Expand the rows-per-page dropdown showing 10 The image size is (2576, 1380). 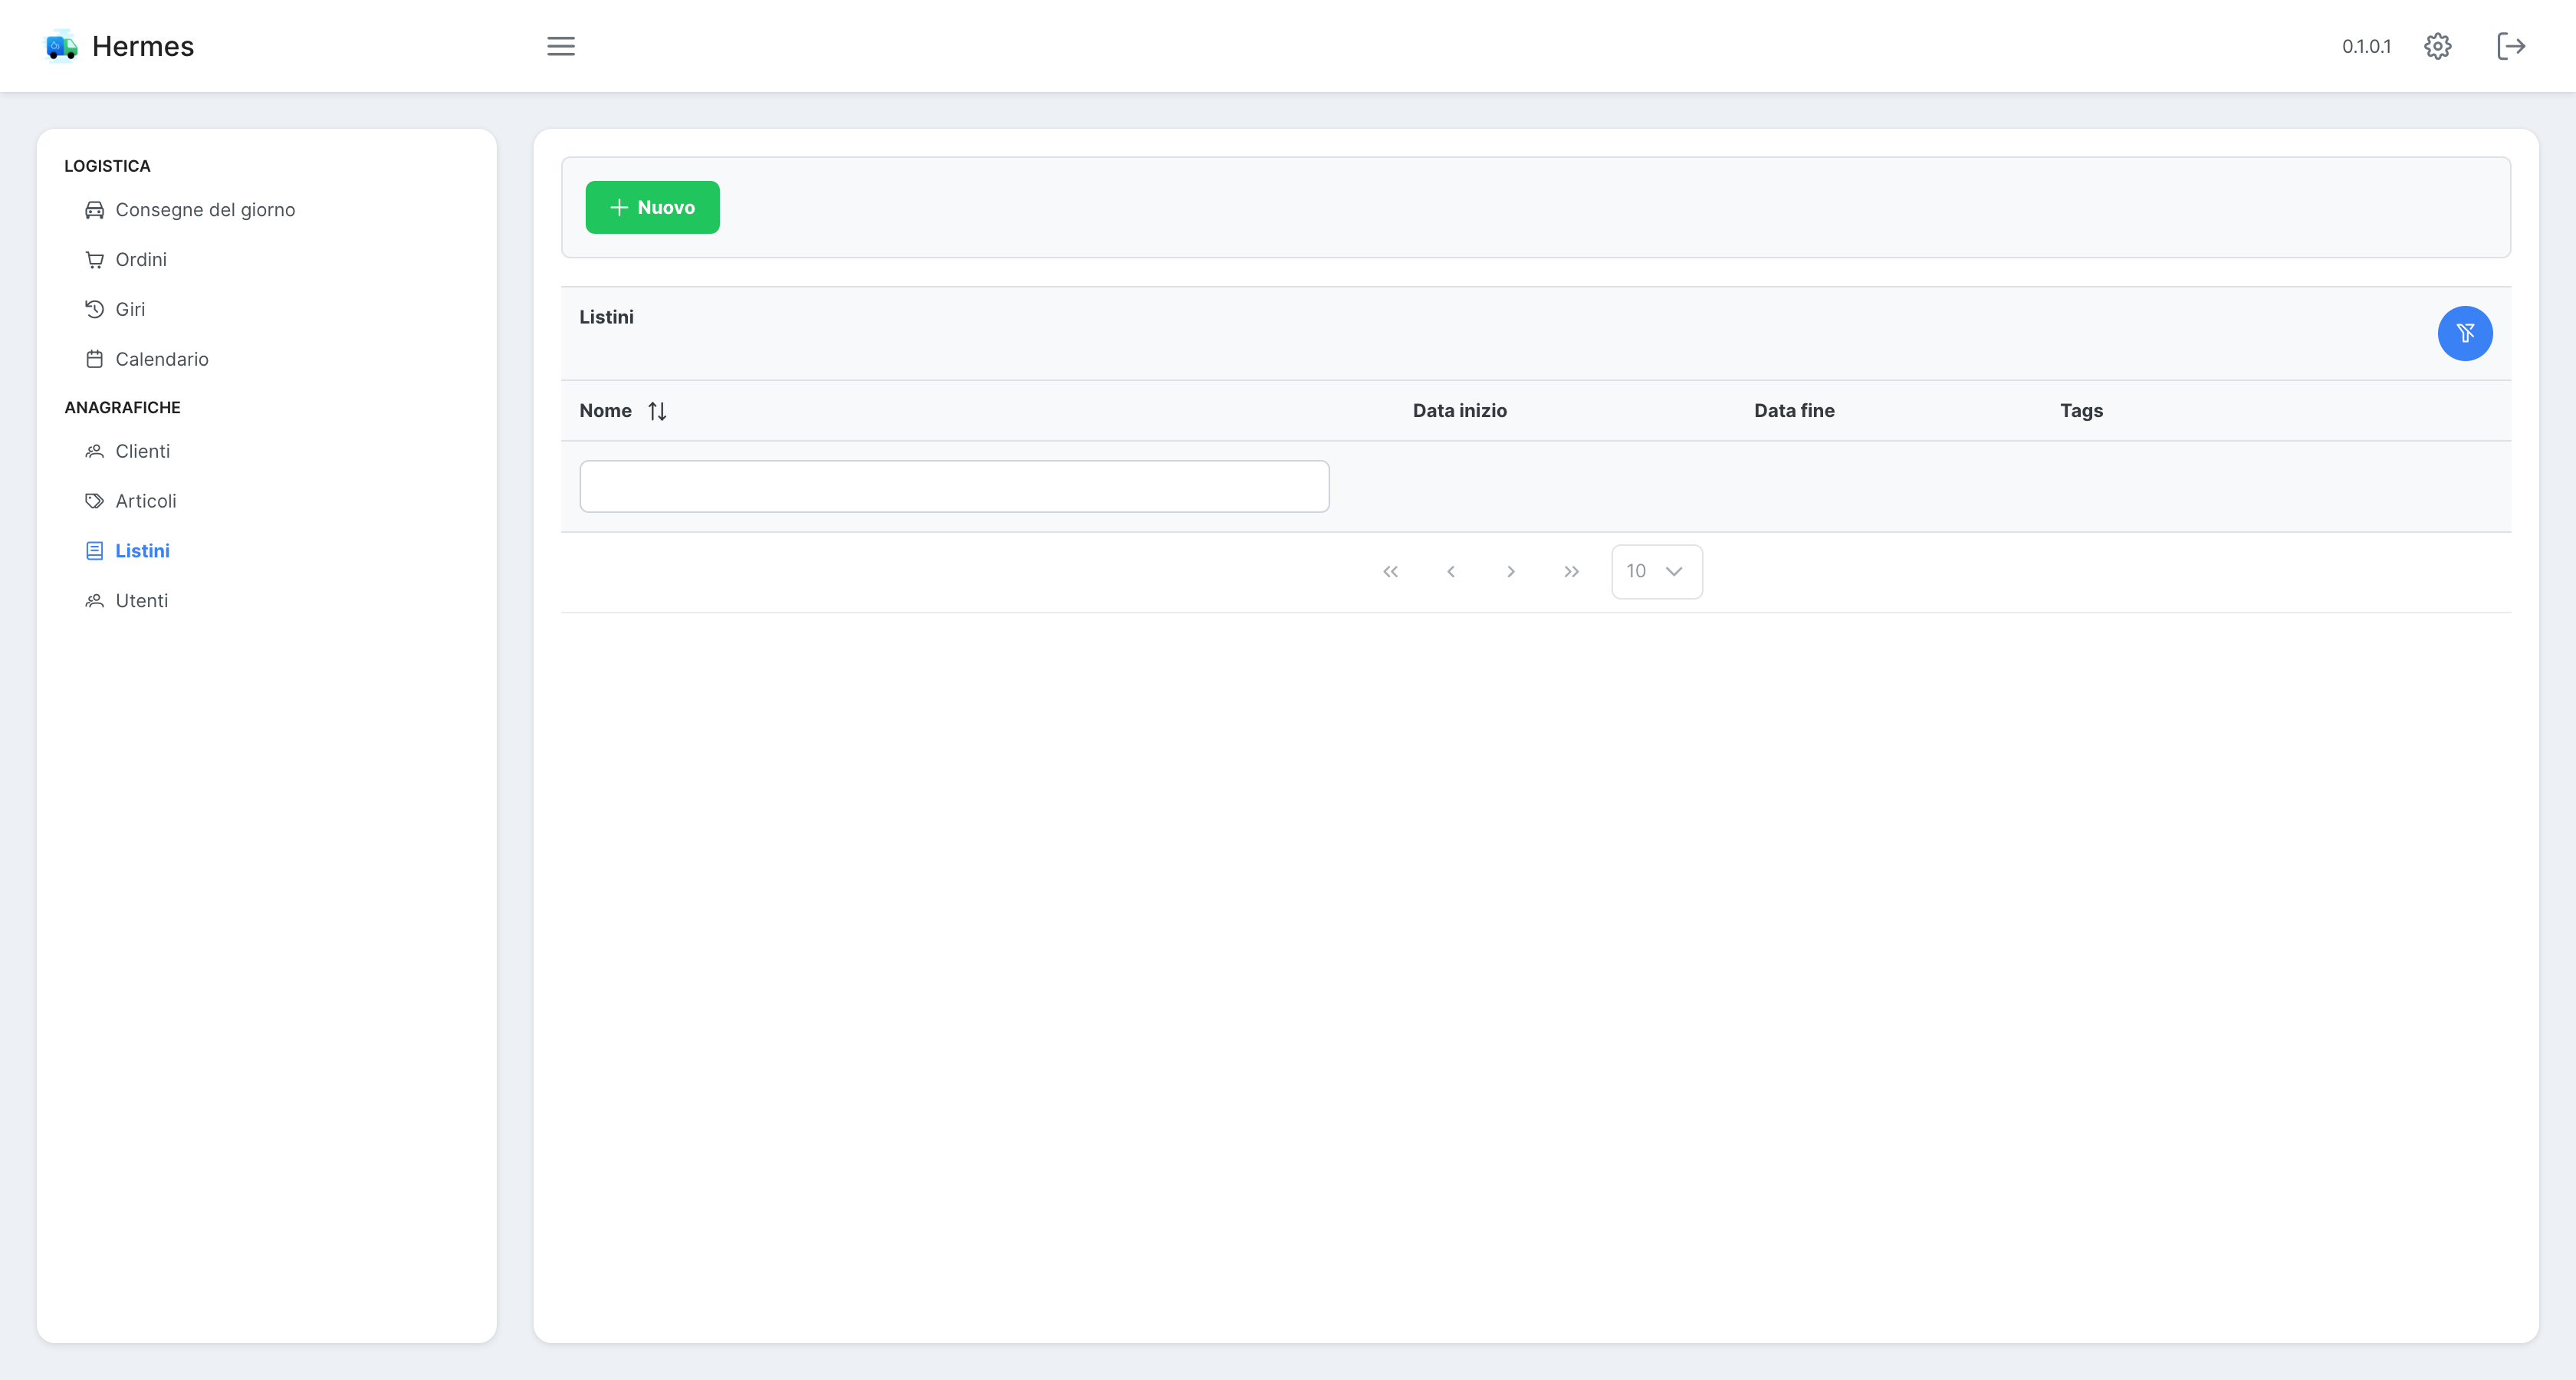coord(1656,571)
